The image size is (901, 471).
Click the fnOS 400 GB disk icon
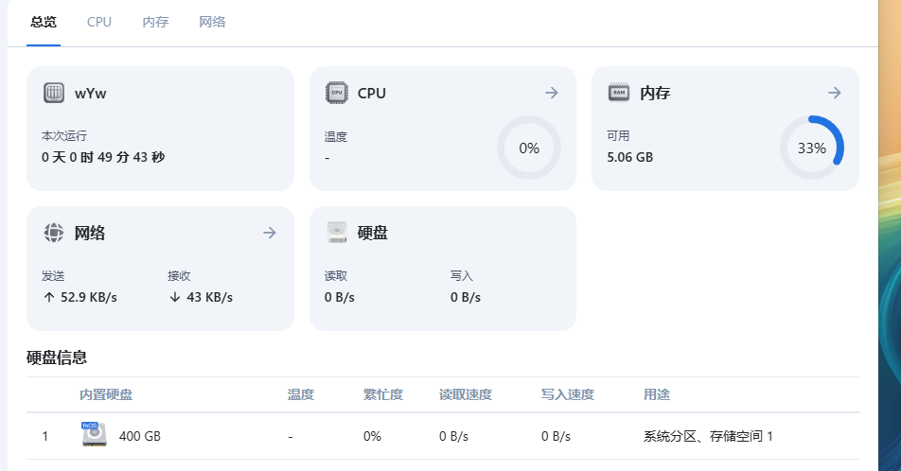tap(94, 435)
